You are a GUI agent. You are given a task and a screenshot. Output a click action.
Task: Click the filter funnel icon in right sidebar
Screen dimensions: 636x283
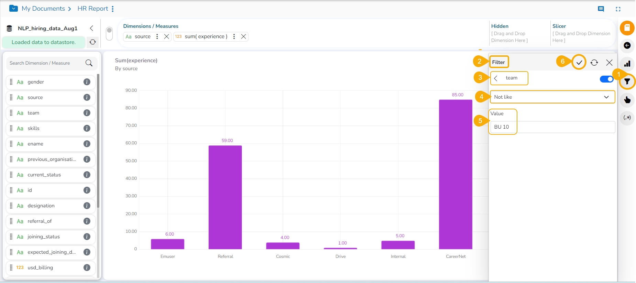(627, 81)
